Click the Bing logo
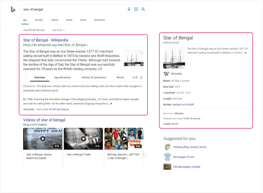 pyautogui.click(x=13, y=9)
